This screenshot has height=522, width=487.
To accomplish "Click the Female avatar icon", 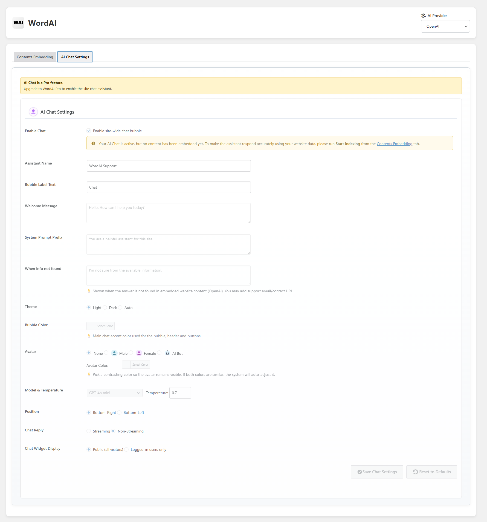I will 139,353.
